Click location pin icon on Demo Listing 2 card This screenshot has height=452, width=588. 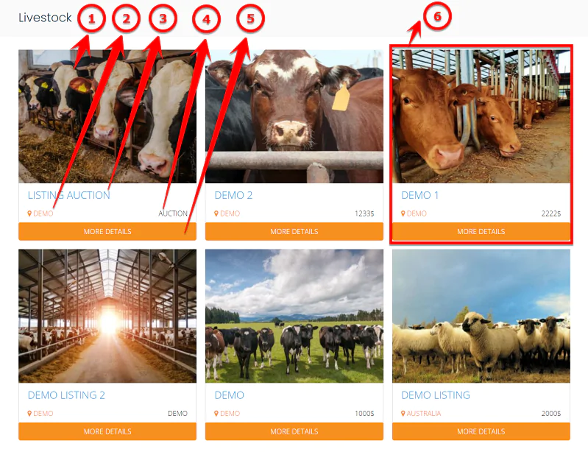[x=29, y=414]
